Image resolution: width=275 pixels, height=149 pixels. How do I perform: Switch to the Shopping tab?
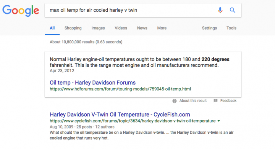(73, 28)
